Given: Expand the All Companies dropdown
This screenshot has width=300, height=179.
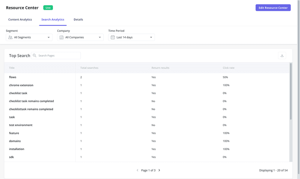Looking at the screenshot, I should click(80, 38).
